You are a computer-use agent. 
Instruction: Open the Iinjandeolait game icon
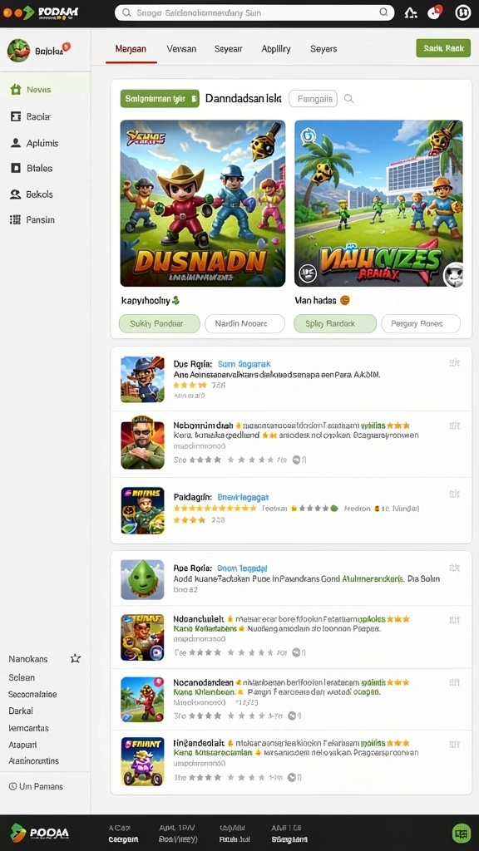coord(142,761)
